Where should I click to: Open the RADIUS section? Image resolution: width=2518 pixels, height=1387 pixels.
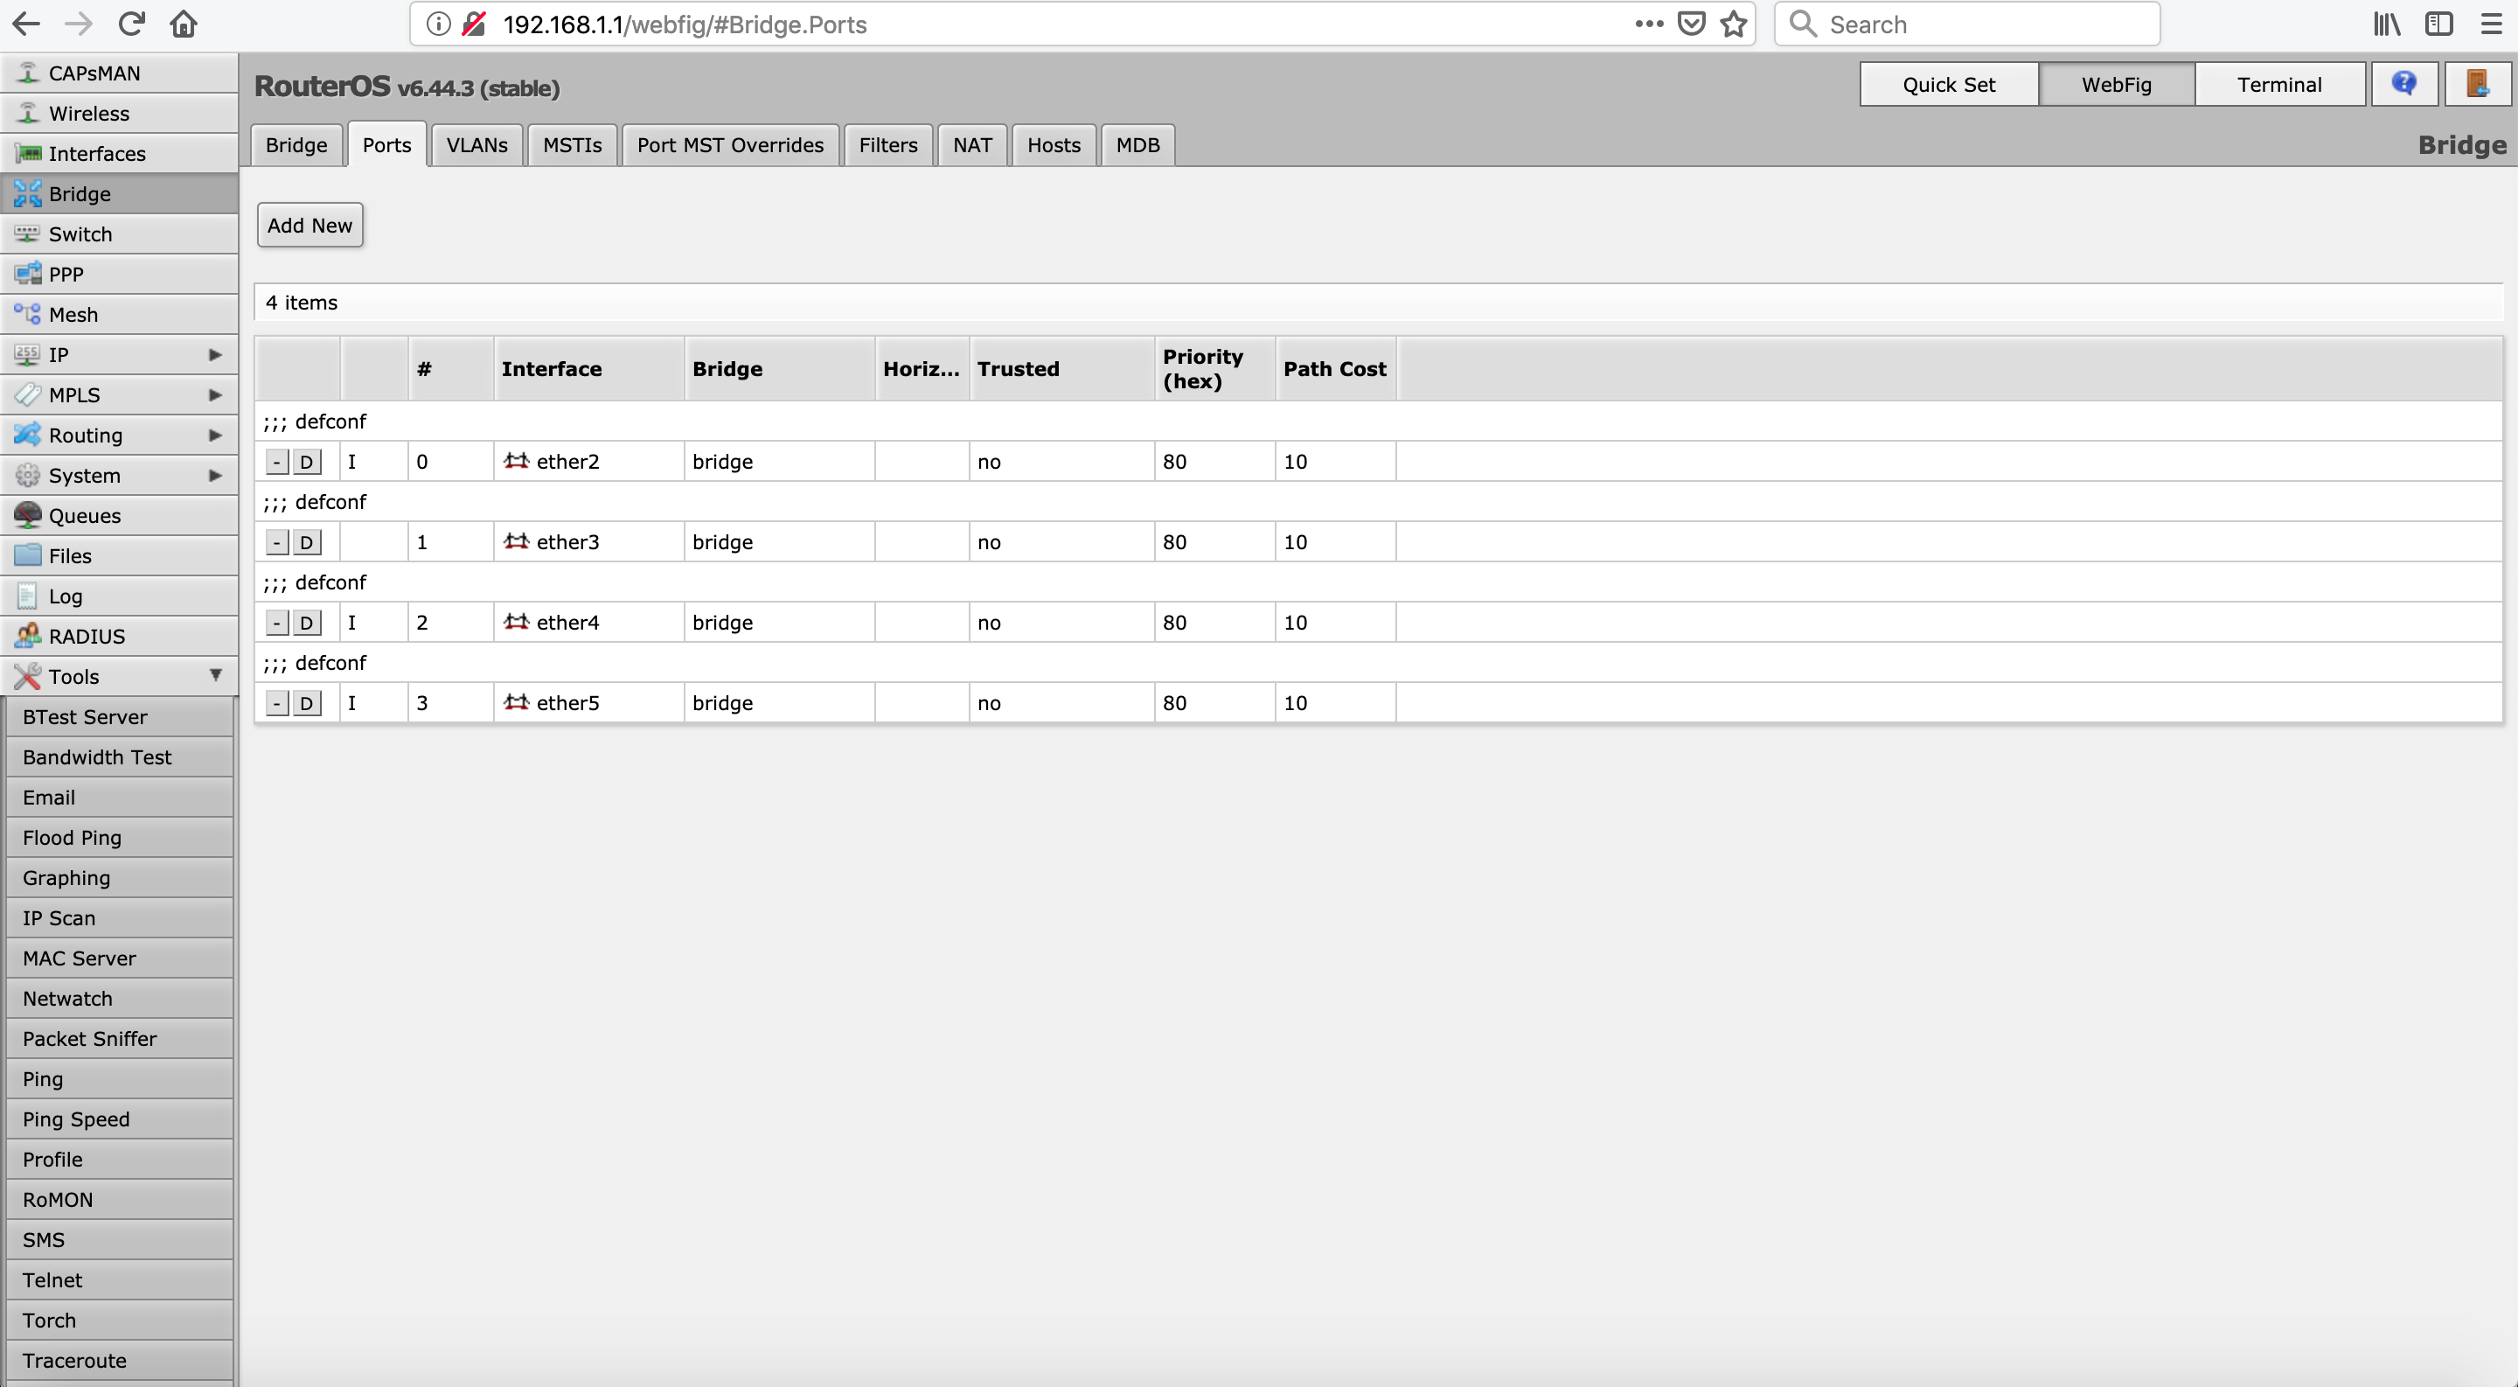(x=87, y=637)
